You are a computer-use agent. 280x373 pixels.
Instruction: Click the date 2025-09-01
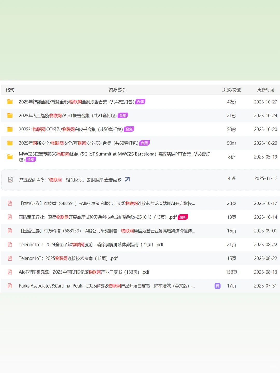[x=265, y=231]
